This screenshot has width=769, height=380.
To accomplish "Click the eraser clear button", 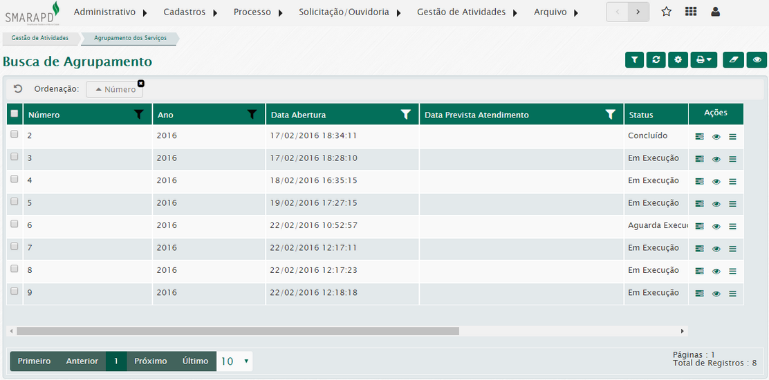I will click(733, 60).
